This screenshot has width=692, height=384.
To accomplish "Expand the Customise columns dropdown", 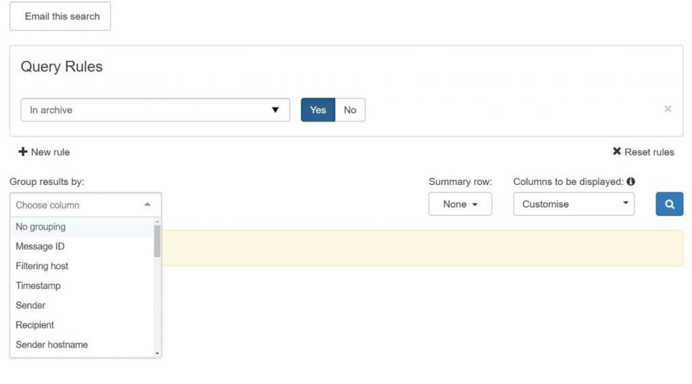I will (x=574, y=204).
